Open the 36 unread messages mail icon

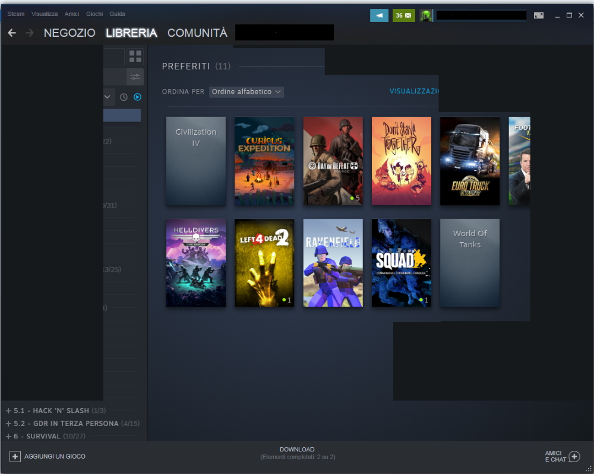tap(405, 14)
